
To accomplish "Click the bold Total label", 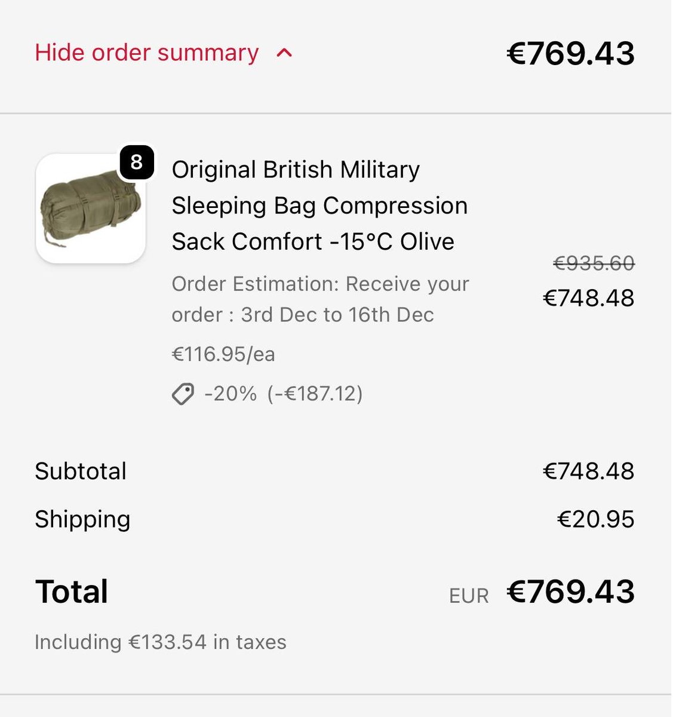I will coord(72,592).
